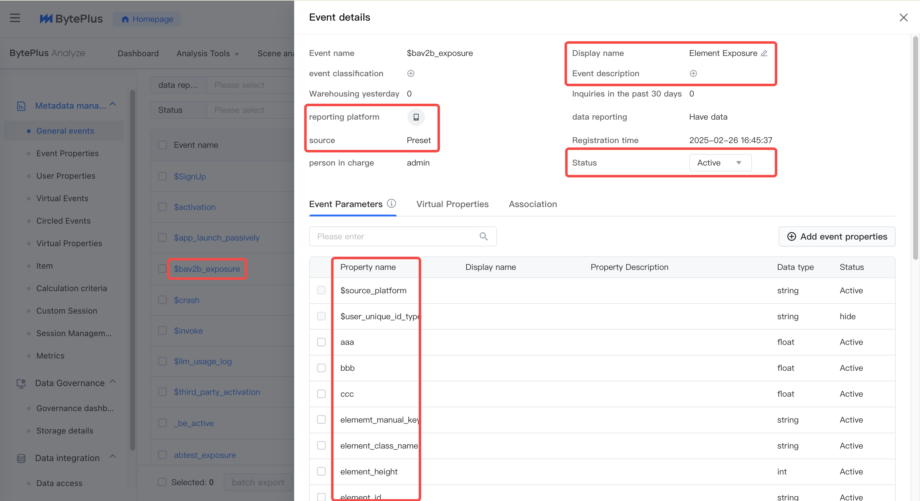The width and height of the screenshot is (920, 501).
Task: Collapse the Data integration section
Action: click(113, 457)
